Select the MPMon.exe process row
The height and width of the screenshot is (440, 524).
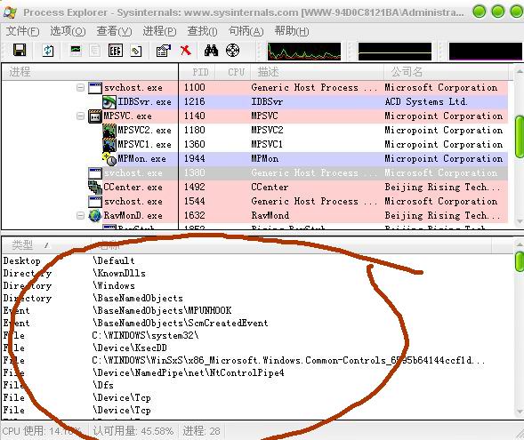(255, 158)
